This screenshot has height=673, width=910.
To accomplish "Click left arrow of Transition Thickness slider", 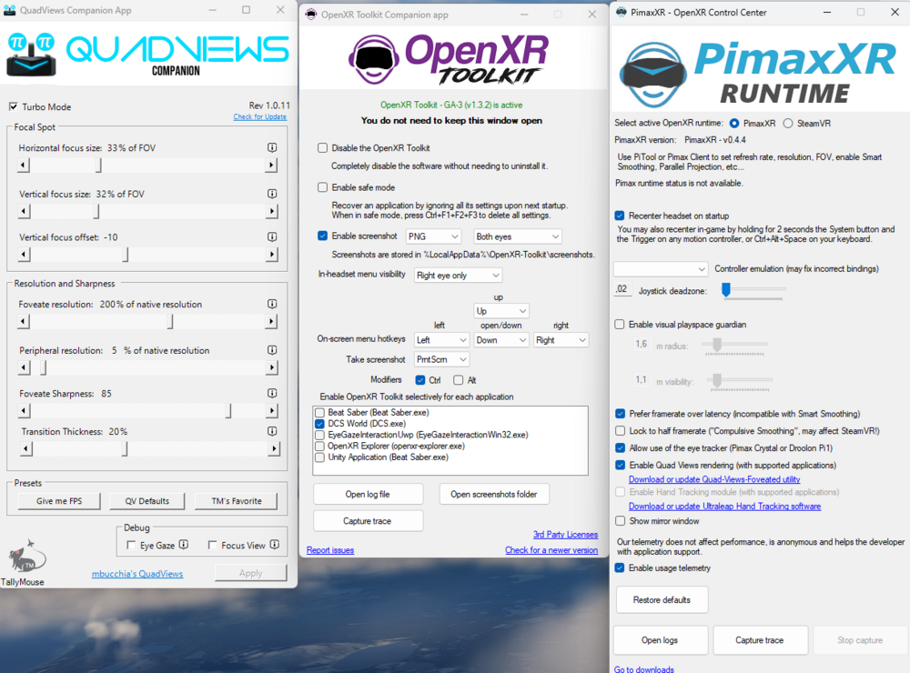I will (x=26, y=448).
